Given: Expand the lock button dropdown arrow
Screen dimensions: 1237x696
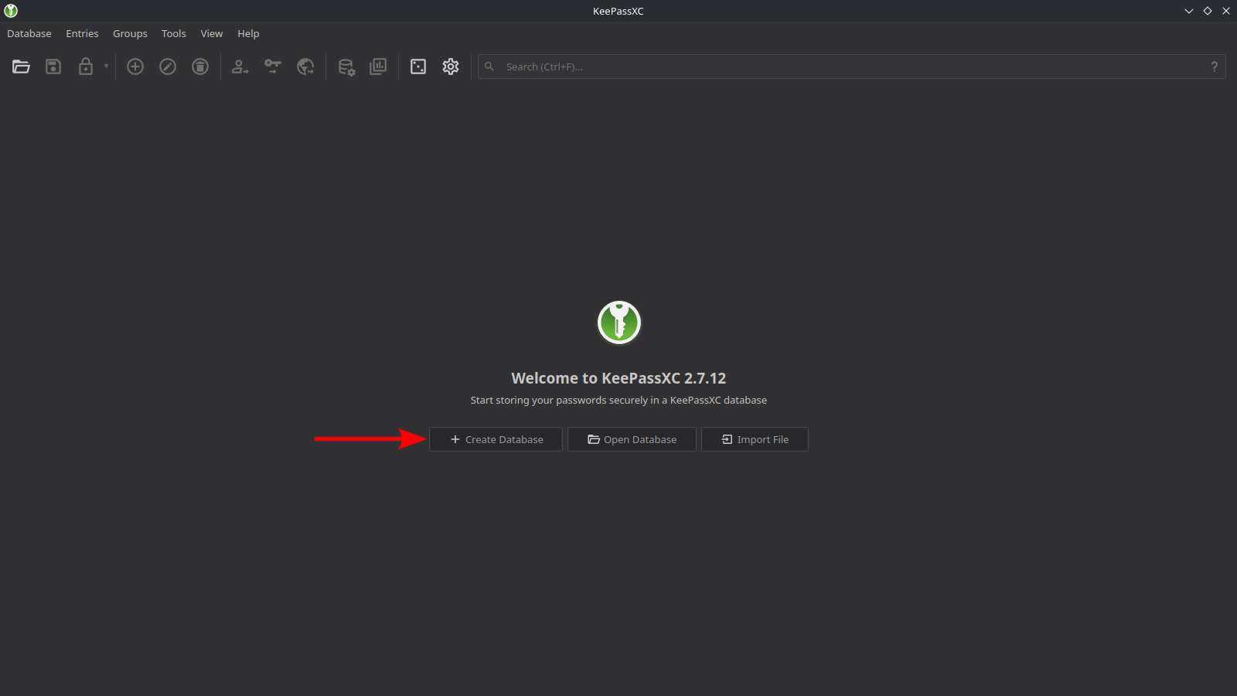Looking at the screenshot, I should [106, 67].
